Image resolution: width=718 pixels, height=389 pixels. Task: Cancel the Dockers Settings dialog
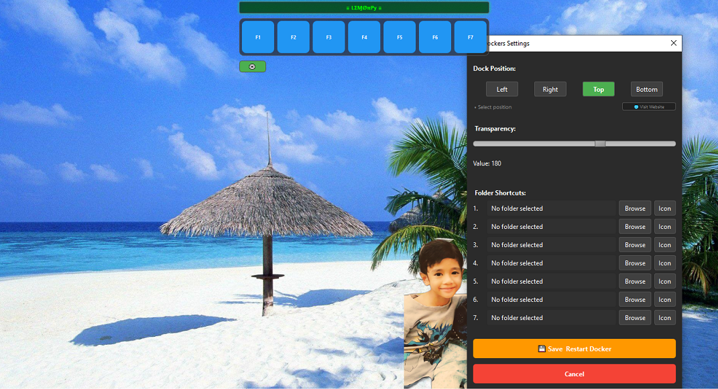pyautogui.click(x=575, y=374)
